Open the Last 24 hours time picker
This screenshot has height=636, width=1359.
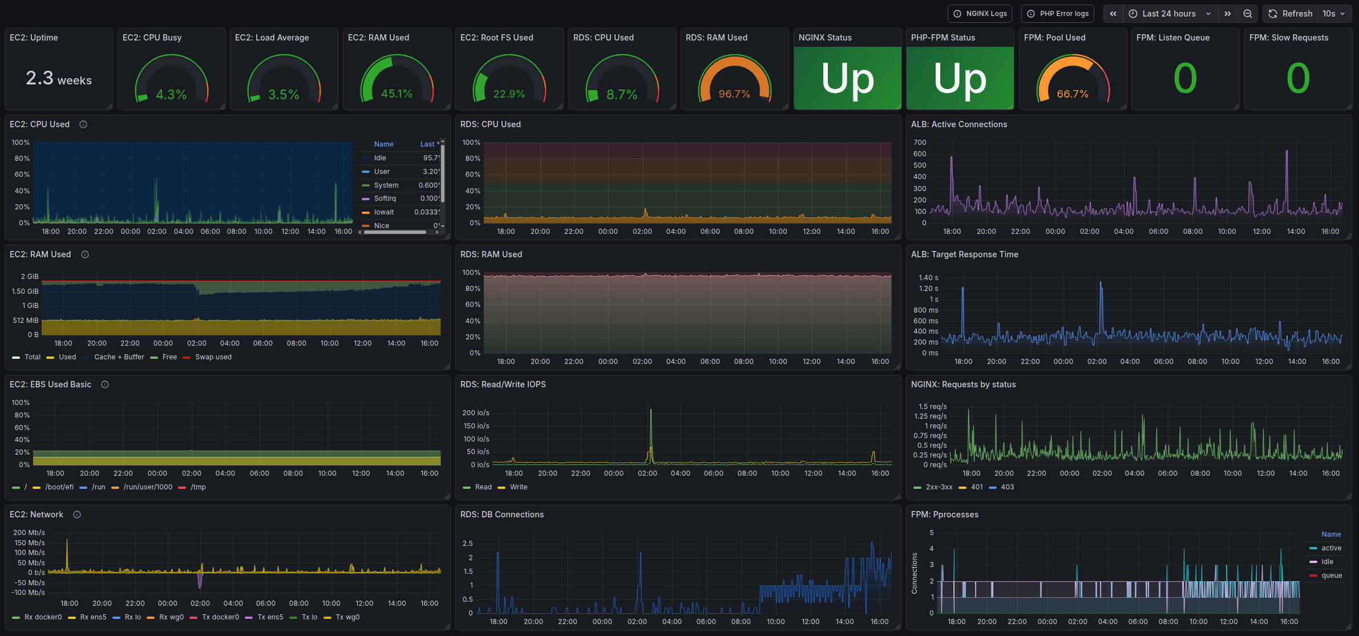(1169, 14)
